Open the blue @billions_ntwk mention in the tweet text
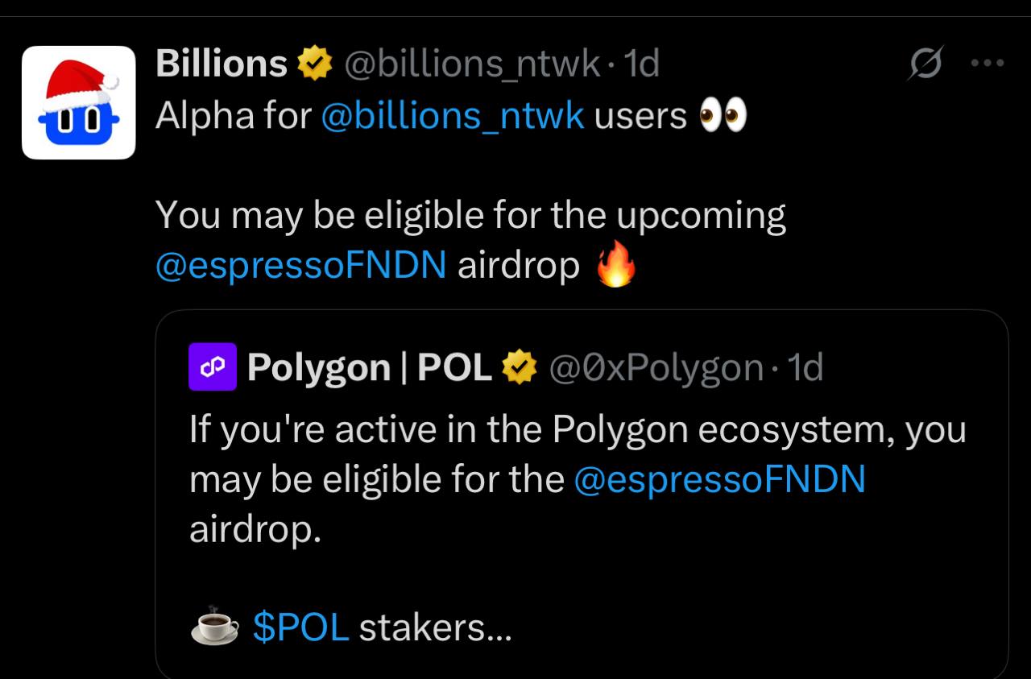Image resolution: width=1031 pixels, height=679 pixels. 452,116
